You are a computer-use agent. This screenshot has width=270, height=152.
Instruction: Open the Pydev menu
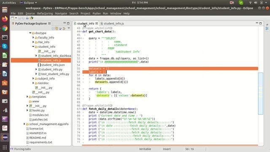click(97, 14)
